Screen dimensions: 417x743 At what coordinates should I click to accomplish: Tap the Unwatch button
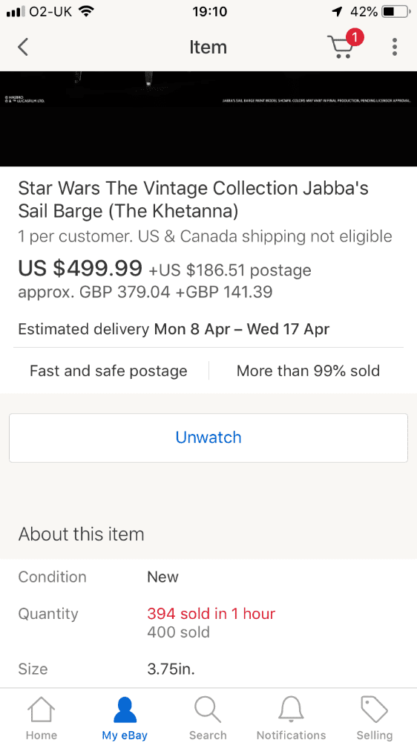coord(208,438)
